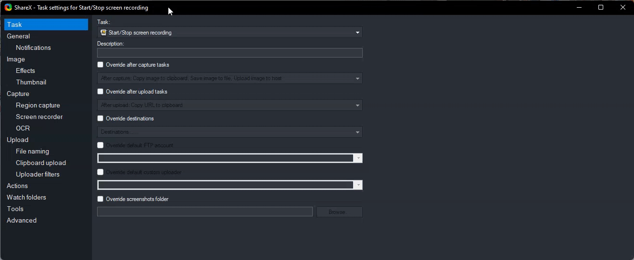The image size is (634, 260).
Task: Expand the After upload tasks dropdown
Action: pyautogui.click(x=230, y=105)
